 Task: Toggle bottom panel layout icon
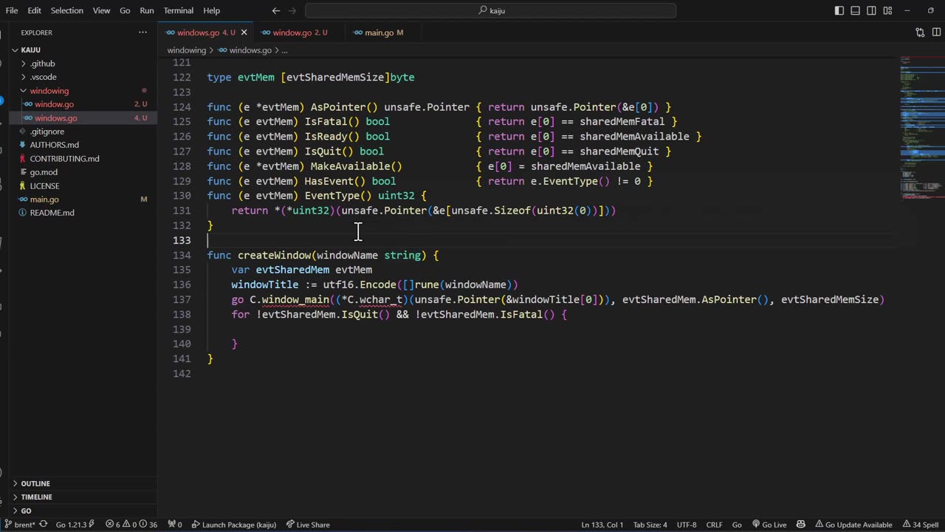[x=855, y=10]
